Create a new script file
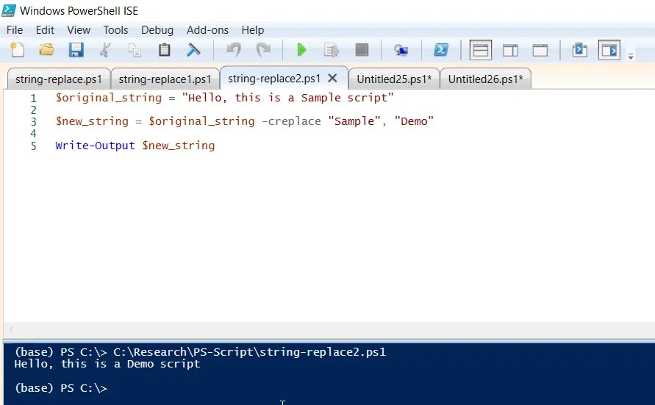This screenshot has width=655, height=405. (x=17, y=50)
